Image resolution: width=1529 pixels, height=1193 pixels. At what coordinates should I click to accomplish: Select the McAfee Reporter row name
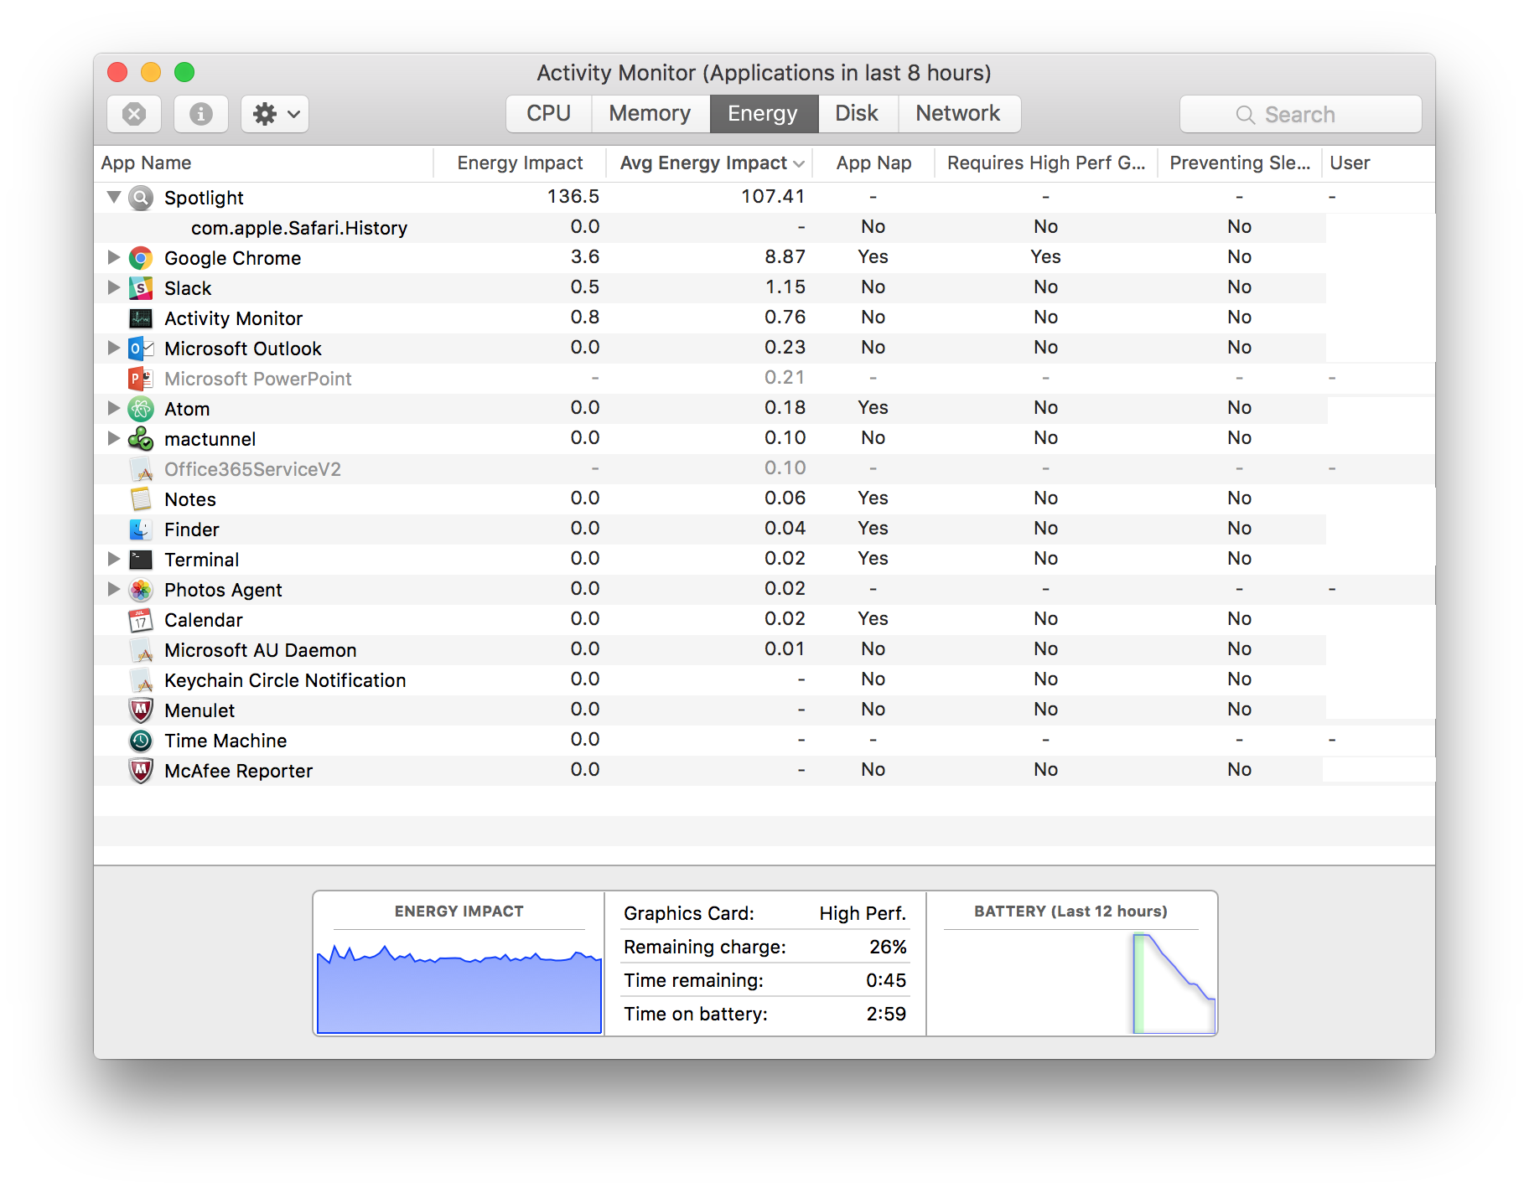click(x=238, y=771)
